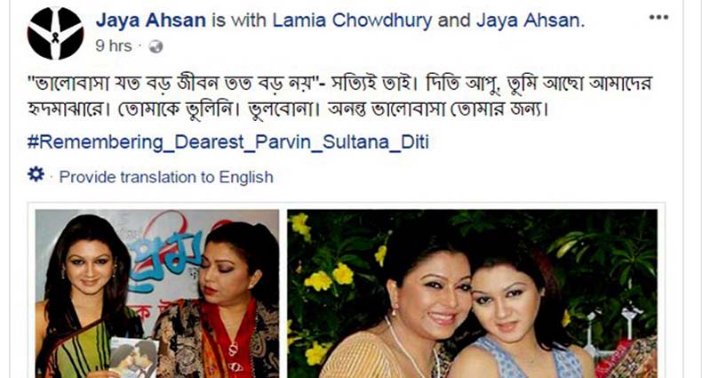Open the post's three-dot options menu
The image size is (702, 378).
658,18
